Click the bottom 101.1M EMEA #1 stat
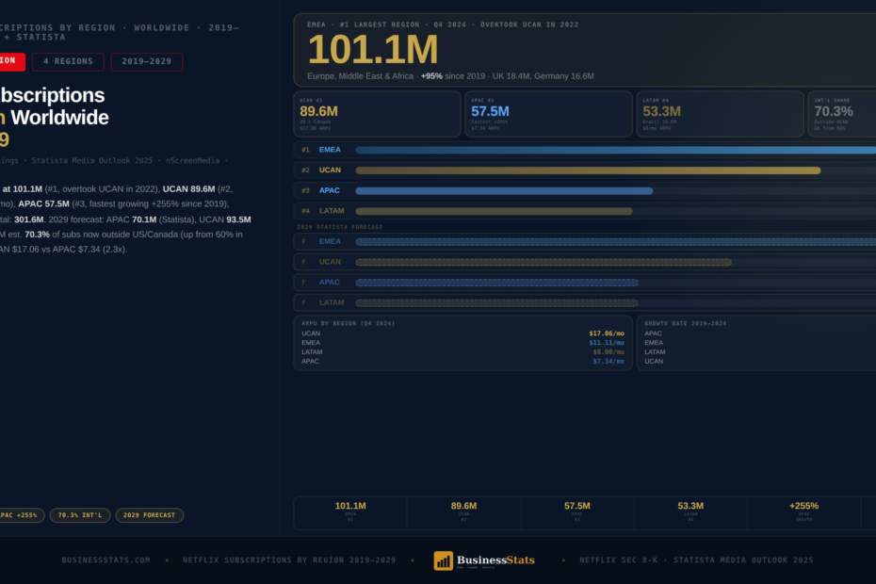 point(350,511)
